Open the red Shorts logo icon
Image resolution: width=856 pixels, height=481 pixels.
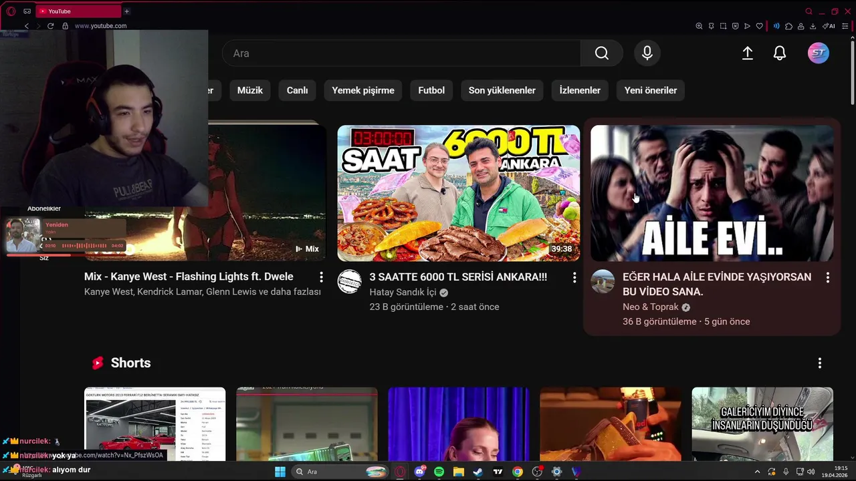click(x=98, y=363)
